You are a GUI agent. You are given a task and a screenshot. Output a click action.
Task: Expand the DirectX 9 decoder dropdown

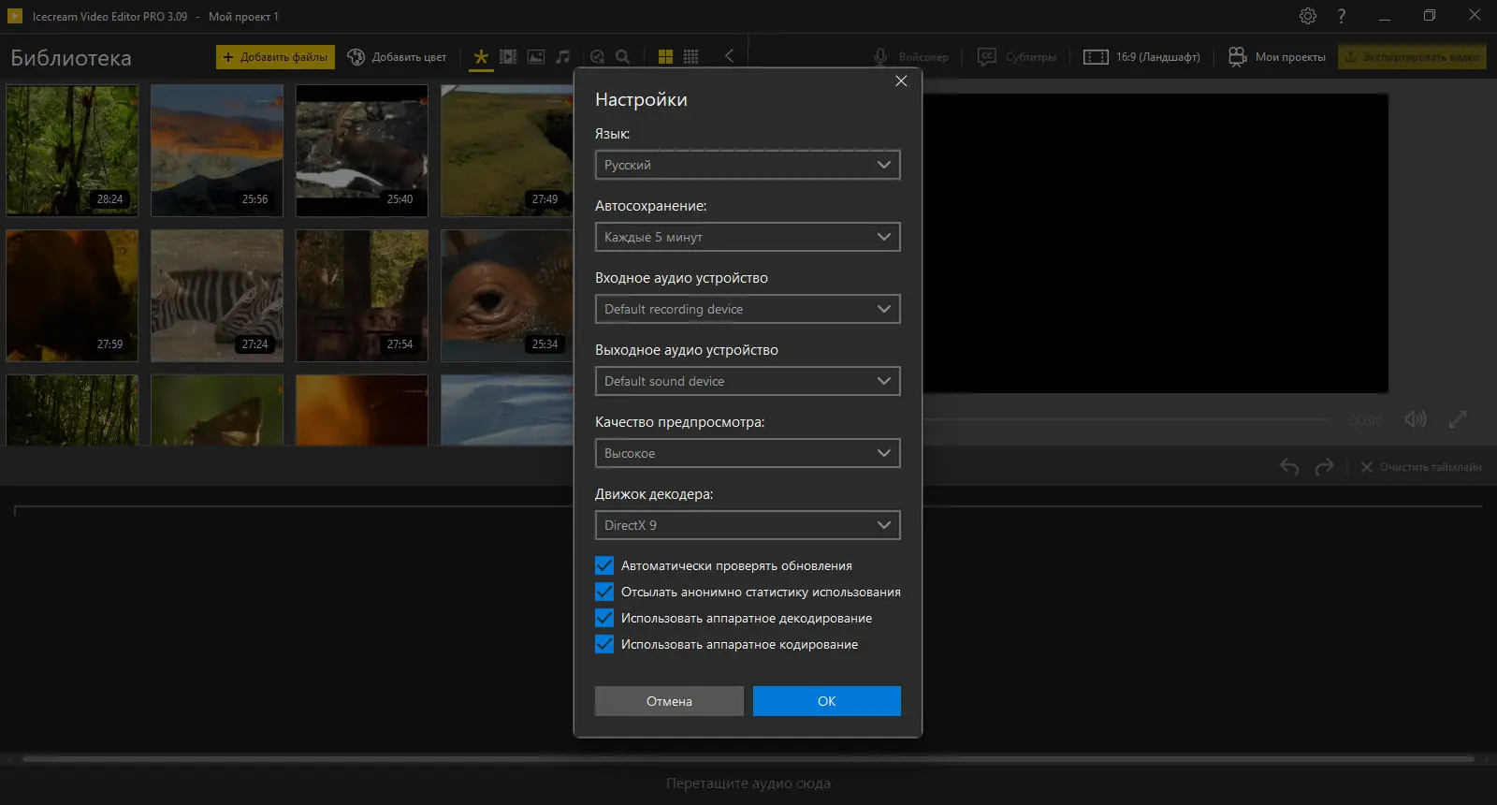tap(747, 525)
